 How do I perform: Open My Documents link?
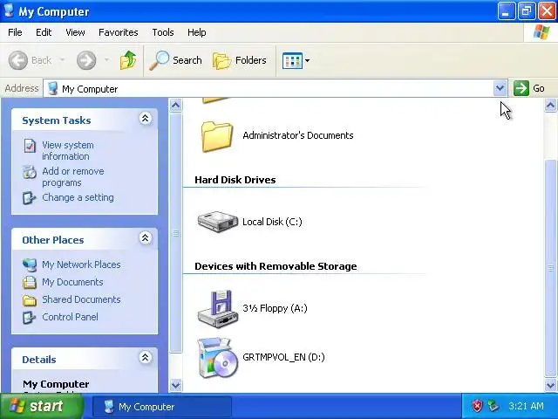[x=72, y=282]
